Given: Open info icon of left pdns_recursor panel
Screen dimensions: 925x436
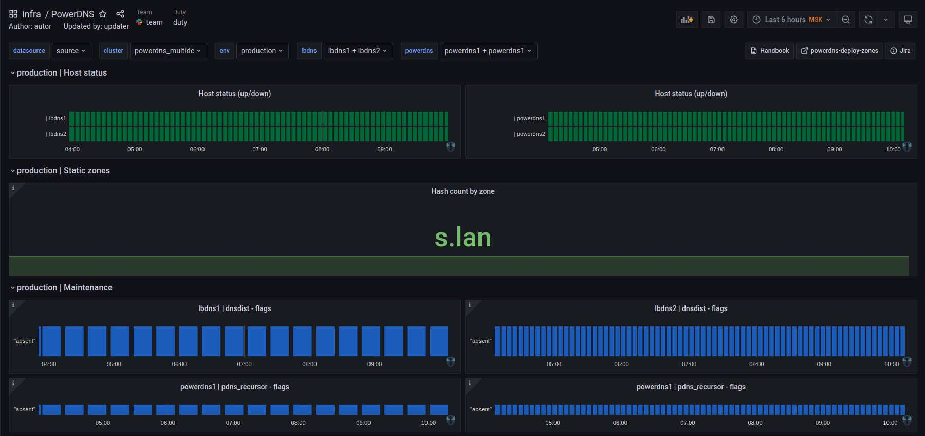Looking at the screenshot, I should [13, 383].
